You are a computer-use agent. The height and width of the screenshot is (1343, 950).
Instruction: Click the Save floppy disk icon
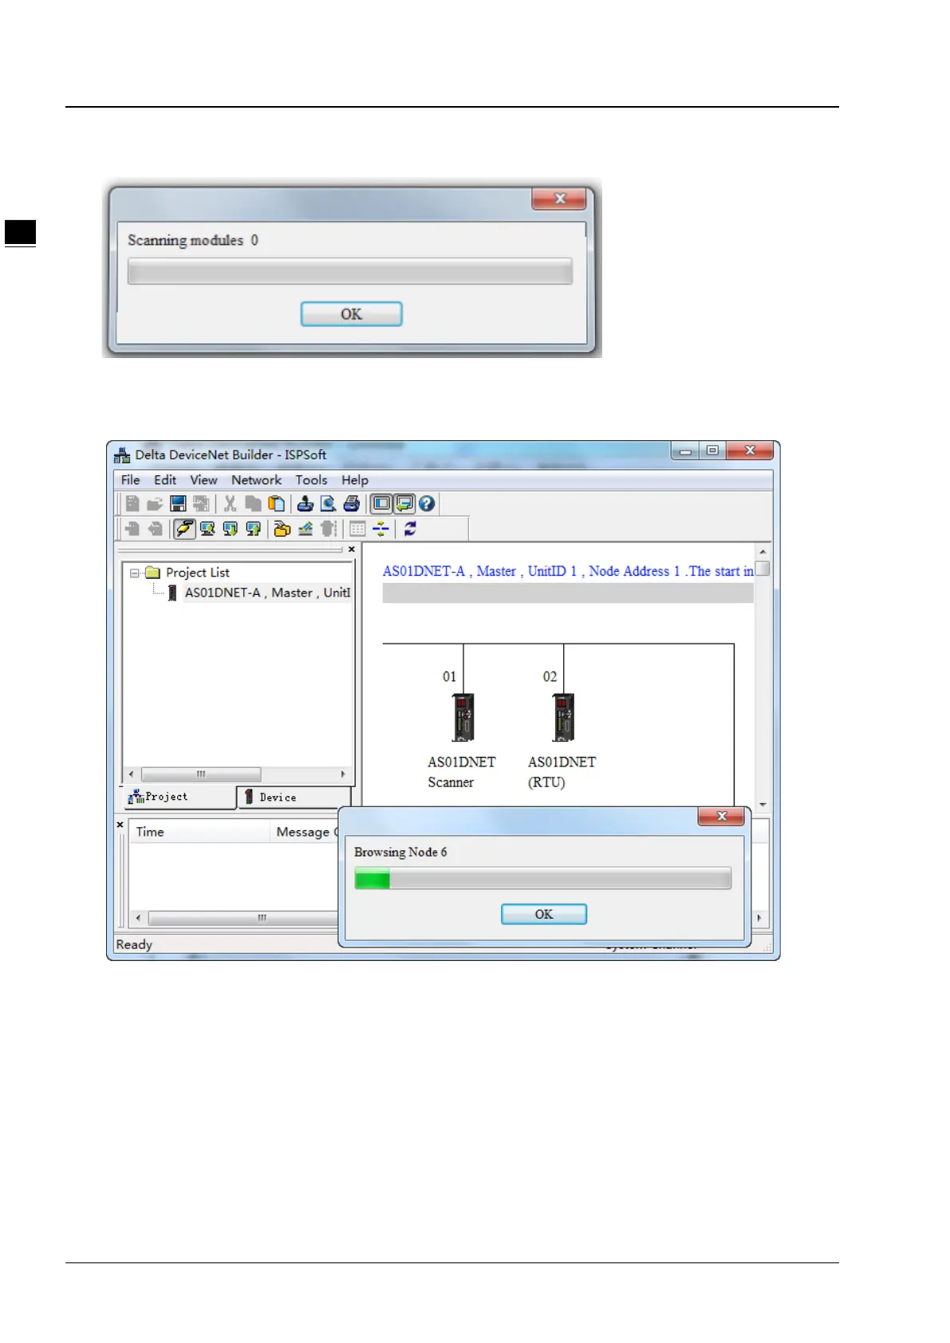point(178,503)
